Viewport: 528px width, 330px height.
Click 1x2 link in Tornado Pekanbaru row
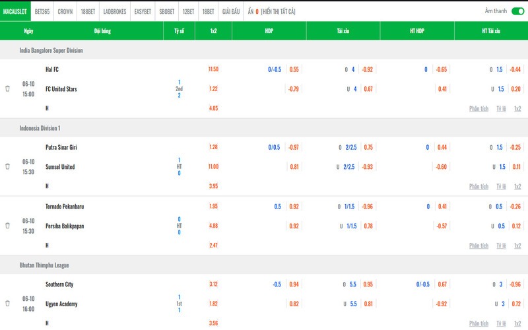(517, 246)
